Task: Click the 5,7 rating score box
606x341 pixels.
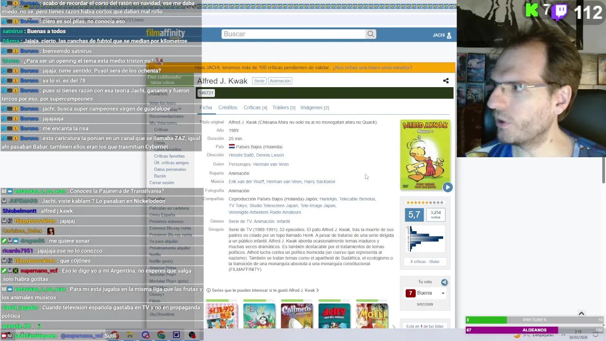Action: coord(414,215)
